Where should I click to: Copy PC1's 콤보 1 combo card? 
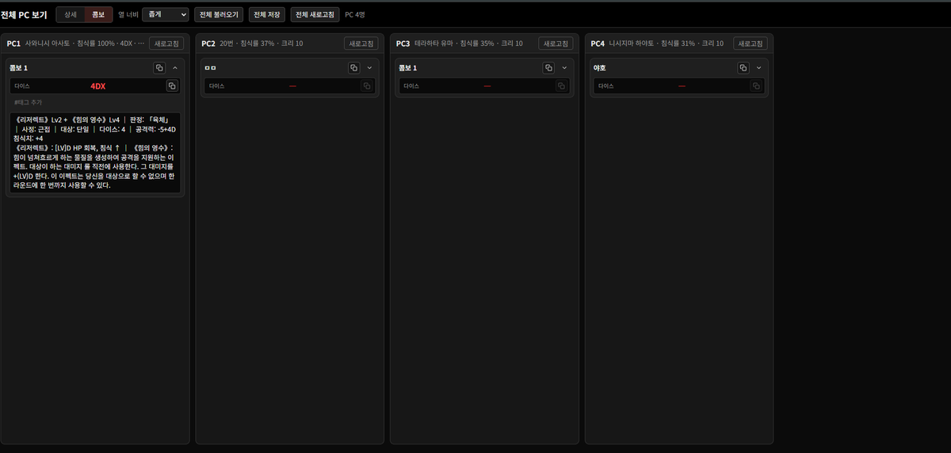pos(159,68)
